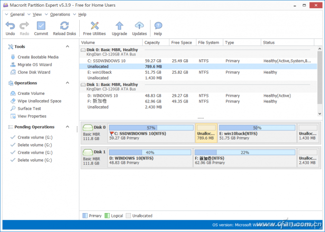Image resolution: width=325 pixels, height=232 pixels.
Task: Click the Unallocated gray legend swatch
Action: [128, 215]
